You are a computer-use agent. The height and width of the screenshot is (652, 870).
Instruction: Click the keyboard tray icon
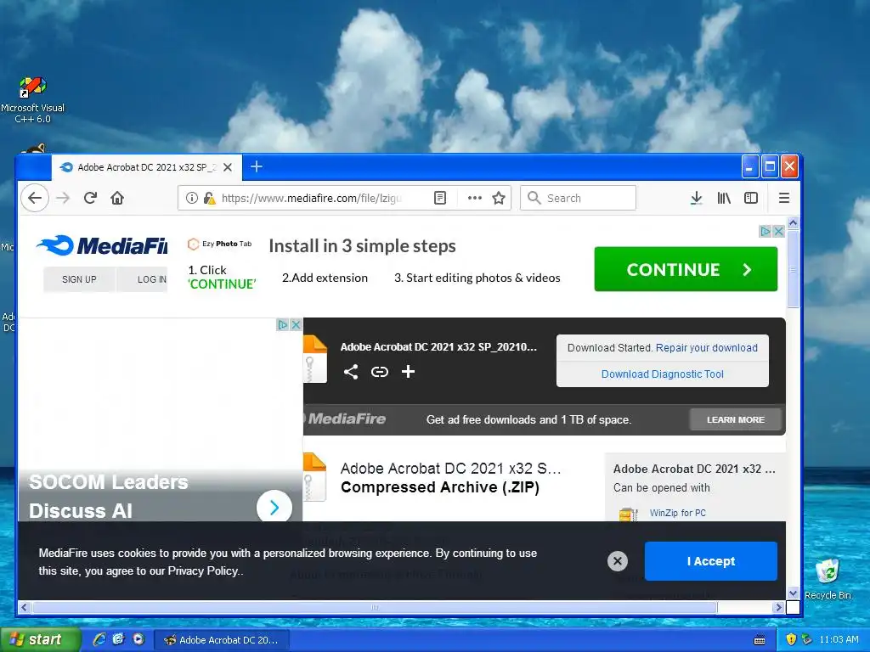760,640
